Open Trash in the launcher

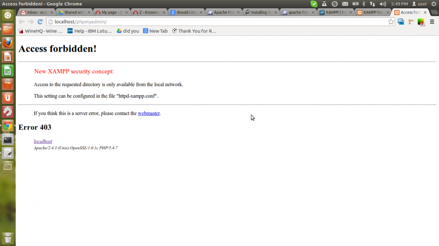click(x=8, y=238)
